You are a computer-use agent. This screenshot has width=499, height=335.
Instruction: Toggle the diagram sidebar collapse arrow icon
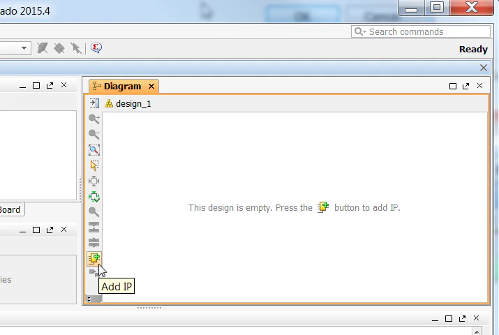coord(94,103)
